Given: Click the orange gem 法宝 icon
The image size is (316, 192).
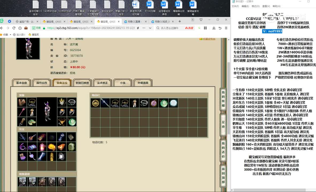Looking at the screenshot, I should 61,147.
